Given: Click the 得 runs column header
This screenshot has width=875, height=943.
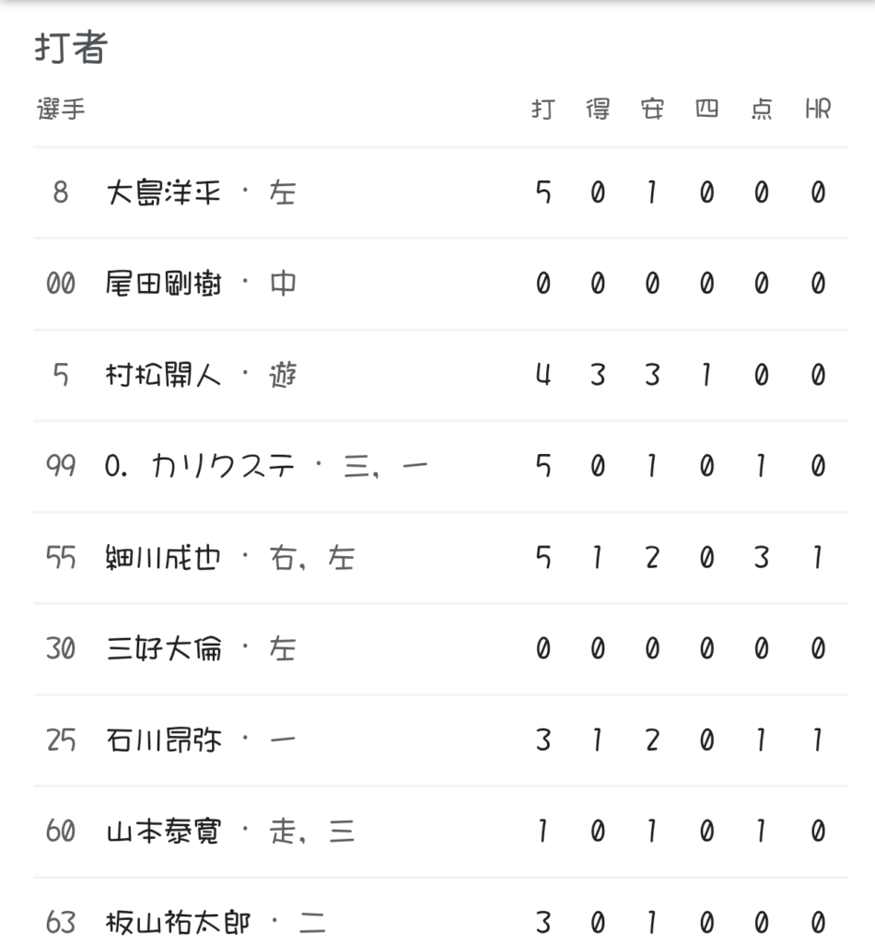Looking at the screenshot, I should [x=598, y=110].
